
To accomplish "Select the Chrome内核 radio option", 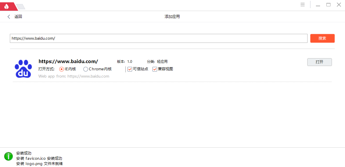I will (x=85, y=69).
